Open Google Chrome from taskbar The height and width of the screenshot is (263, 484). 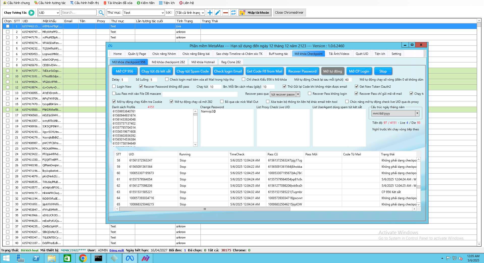(83, 258)
